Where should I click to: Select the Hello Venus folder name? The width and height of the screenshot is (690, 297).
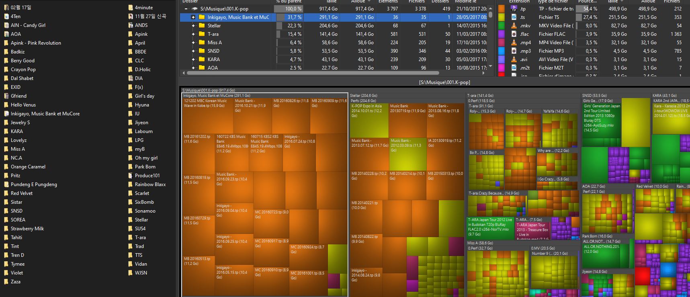point(23,105)
